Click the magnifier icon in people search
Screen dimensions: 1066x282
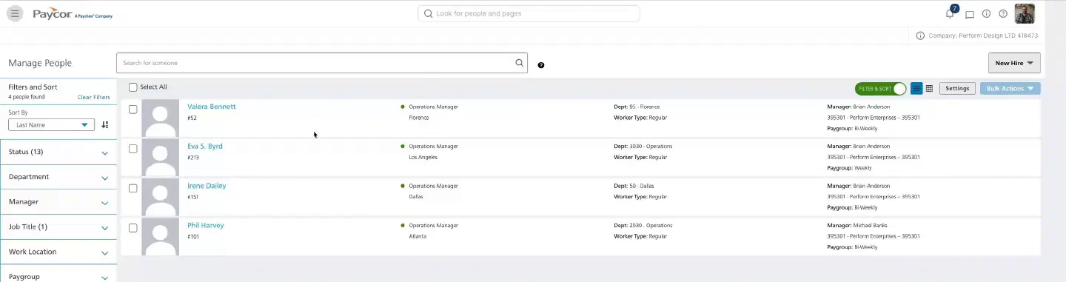(520, 63)
